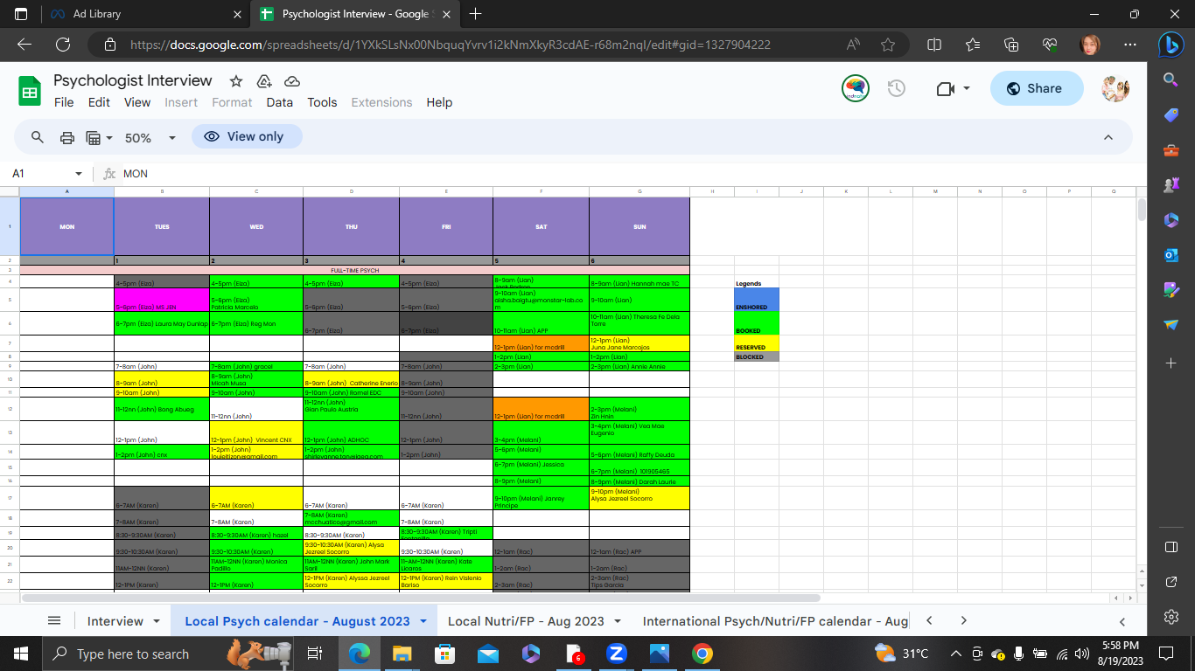The height and width of the screenshot is (671, 1195).
Task: Click the vertical scrollbar of the sheet
Action: (1141, 210)
